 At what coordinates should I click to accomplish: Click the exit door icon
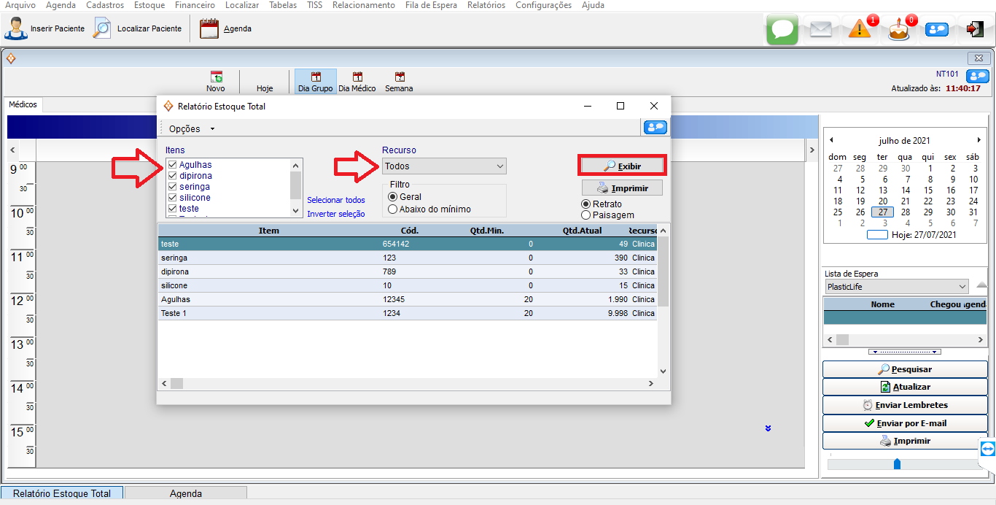[x=975, y=29]
